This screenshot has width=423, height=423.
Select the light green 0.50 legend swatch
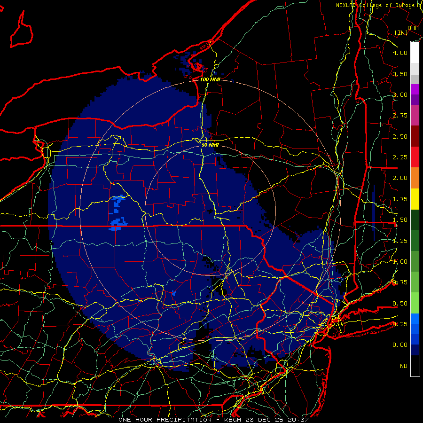click(415, 303)
